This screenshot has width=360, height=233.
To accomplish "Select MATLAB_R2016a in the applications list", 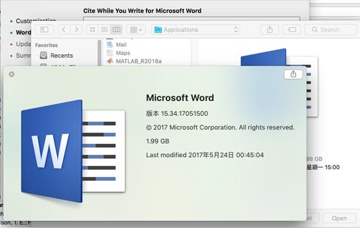I will pos(139,61).
